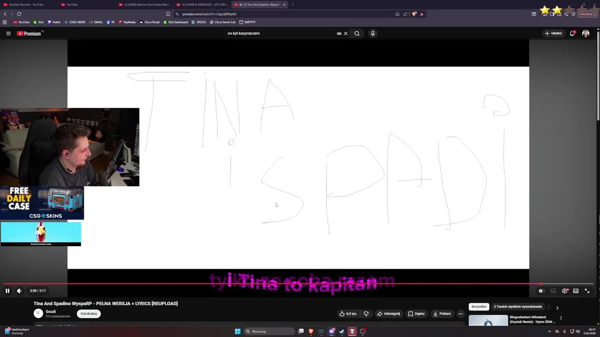Open the Goudi channel name link
This screenshot has height=337, width=600.
[51, 311]
